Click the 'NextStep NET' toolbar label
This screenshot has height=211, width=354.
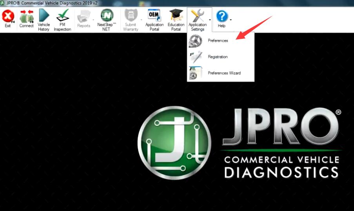click(106, 27)
